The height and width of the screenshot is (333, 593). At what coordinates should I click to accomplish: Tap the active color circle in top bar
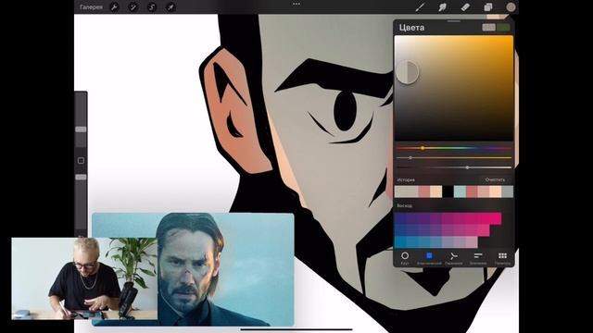(x=511, y=6)
